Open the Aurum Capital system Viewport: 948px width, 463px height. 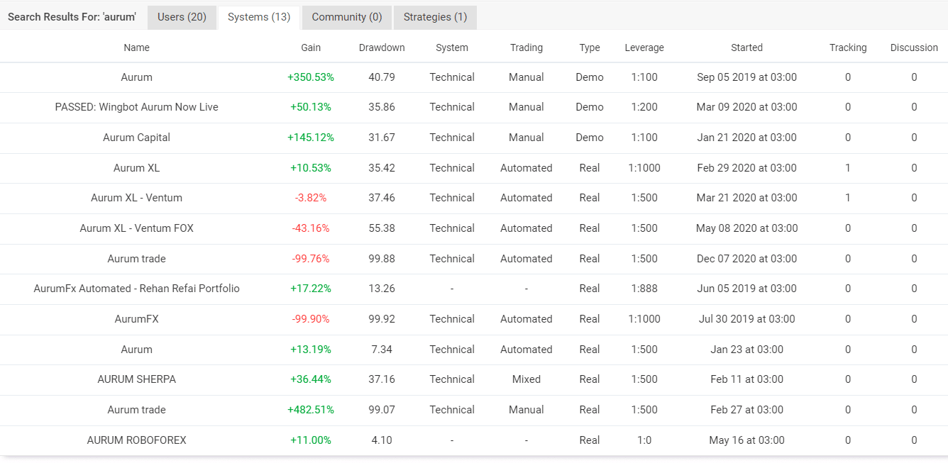[137, 138]
